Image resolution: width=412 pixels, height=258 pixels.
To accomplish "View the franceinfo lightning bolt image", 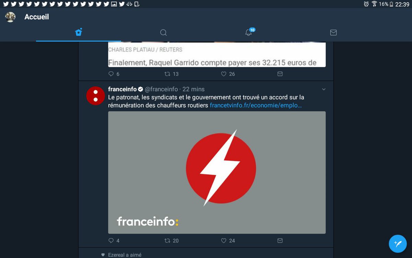I will 217,172.
